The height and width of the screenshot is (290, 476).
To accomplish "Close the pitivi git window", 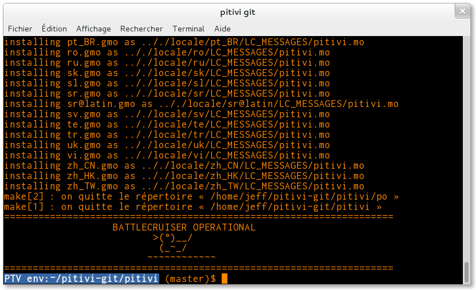I will tap(462, 11).
